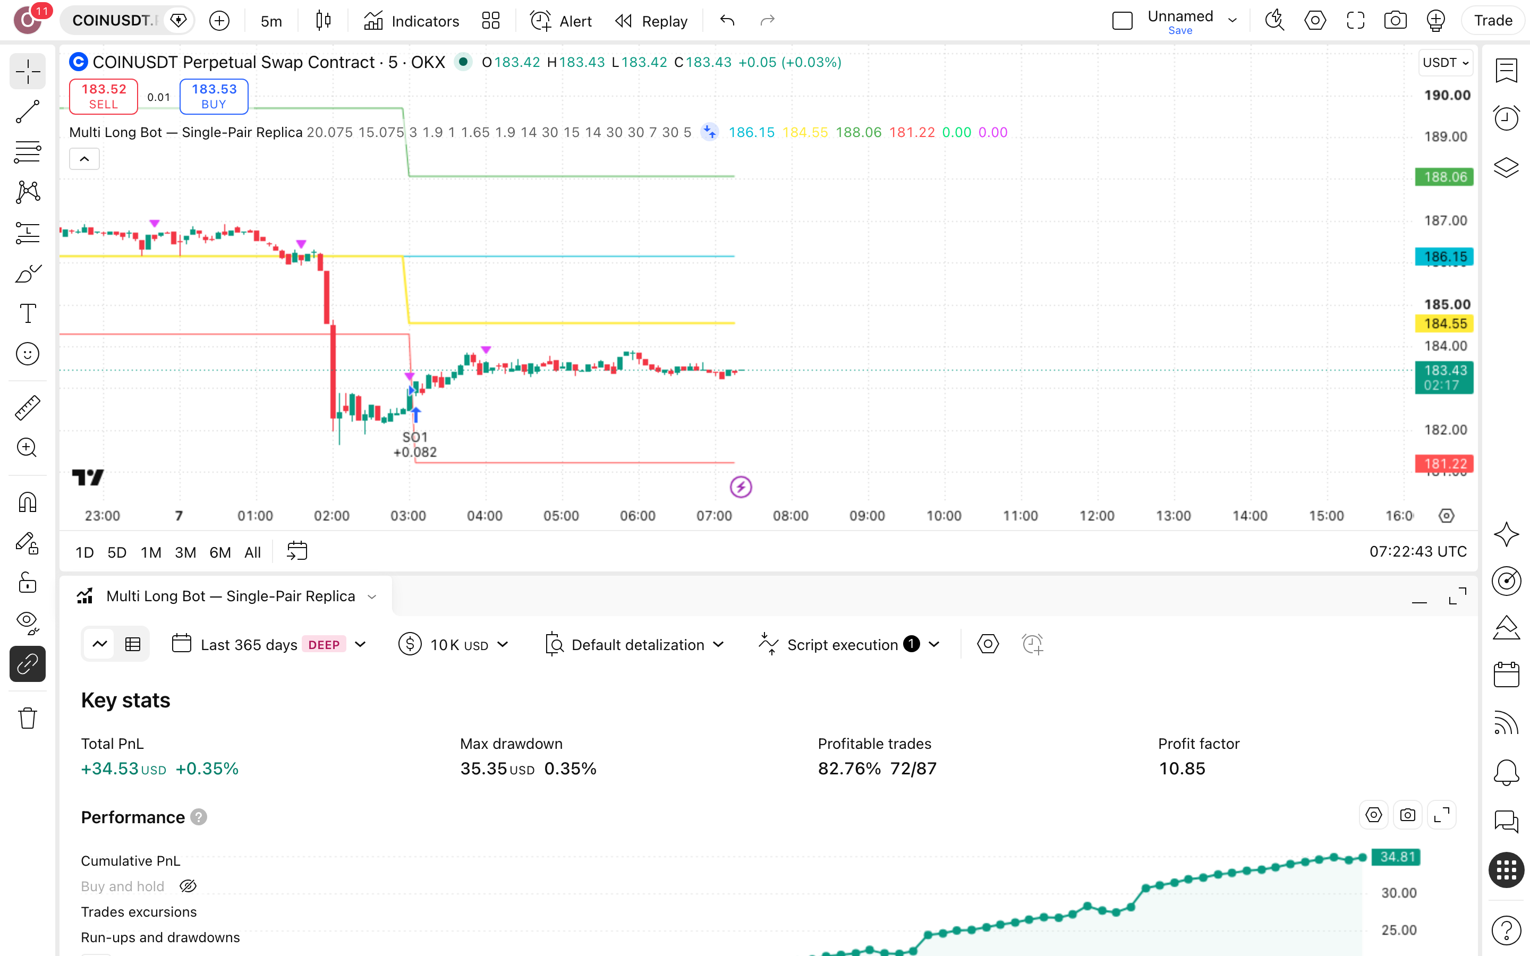Undo the last chart action
This screenshot has height=956, width=1530.
point(727,21)
